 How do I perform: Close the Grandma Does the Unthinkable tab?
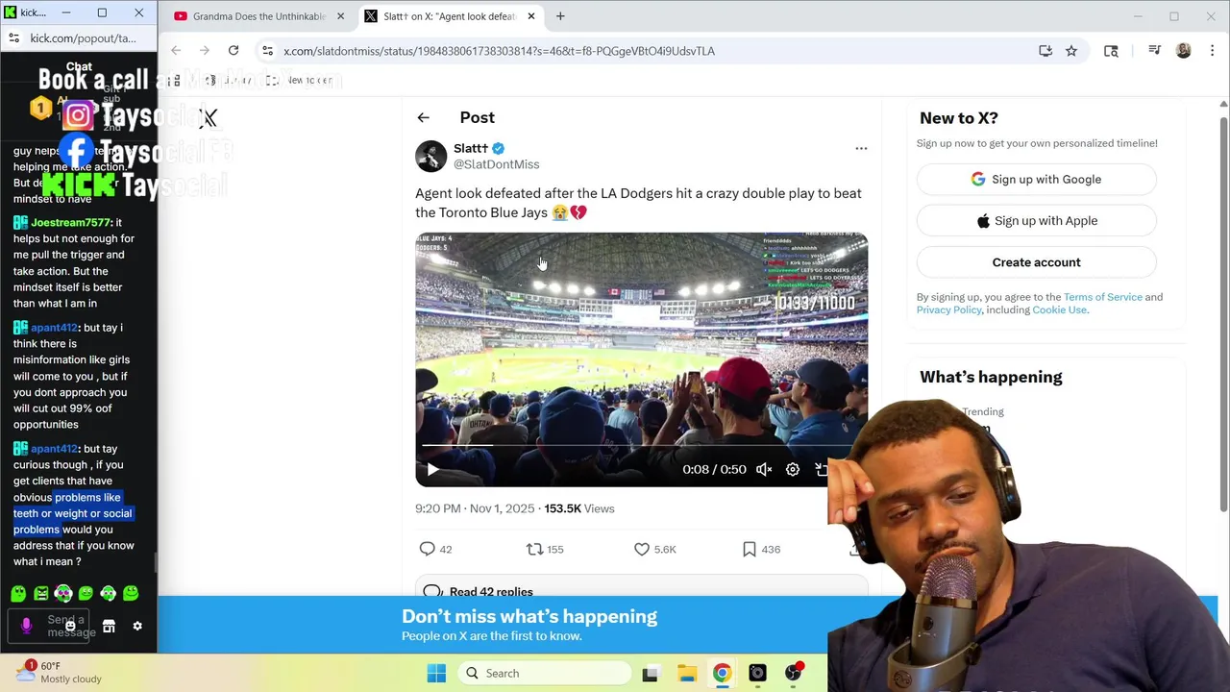point(340,16)
